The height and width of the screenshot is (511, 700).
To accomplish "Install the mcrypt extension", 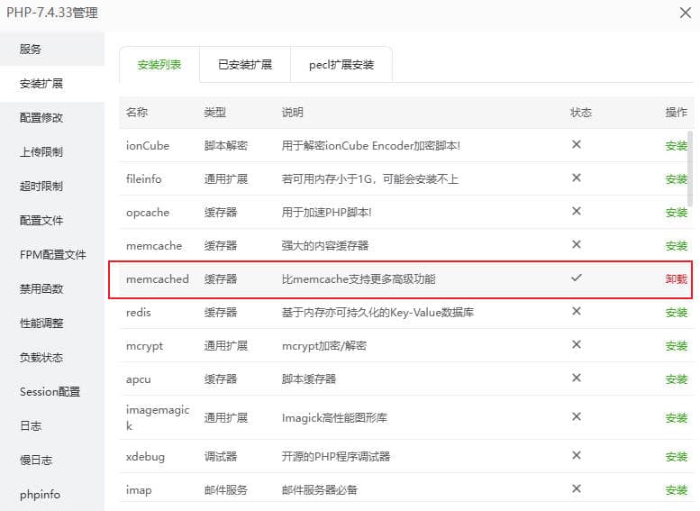I will [676, 346].
